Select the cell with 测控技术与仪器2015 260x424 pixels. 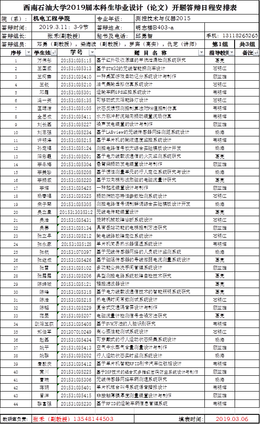tap(169, 19)
